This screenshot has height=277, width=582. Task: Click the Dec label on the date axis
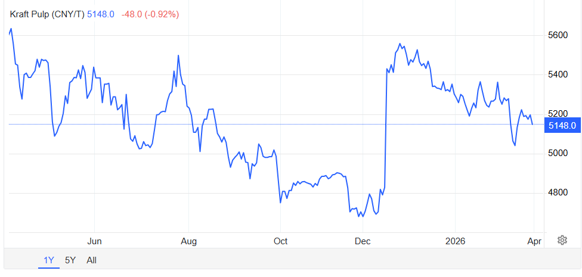(363, 241)
